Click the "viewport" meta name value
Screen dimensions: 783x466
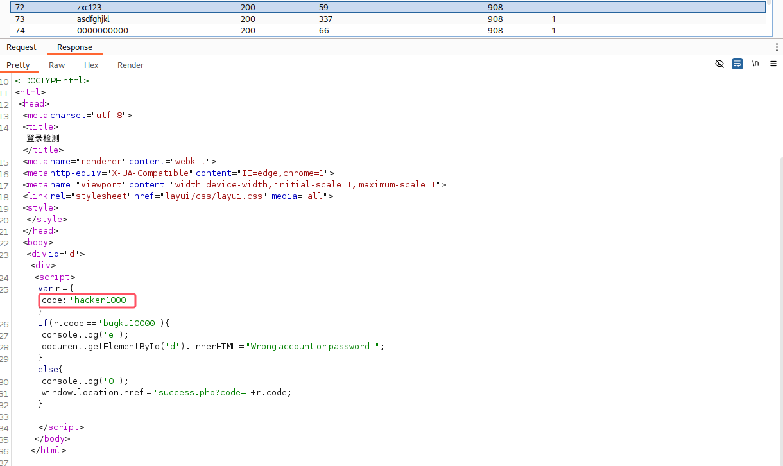tap(102, 185)
